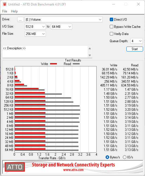Click the 142.29 MB/s write value
Image resolution: width=145 pixels, height=176 pixels.
(109, 77)
